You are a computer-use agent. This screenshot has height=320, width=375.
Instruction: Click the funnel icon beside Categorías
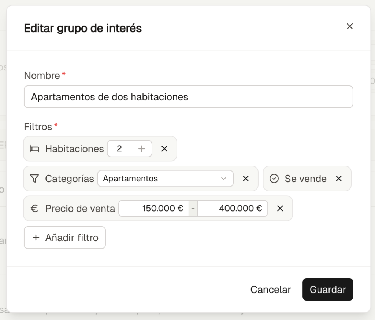(34, 179)
